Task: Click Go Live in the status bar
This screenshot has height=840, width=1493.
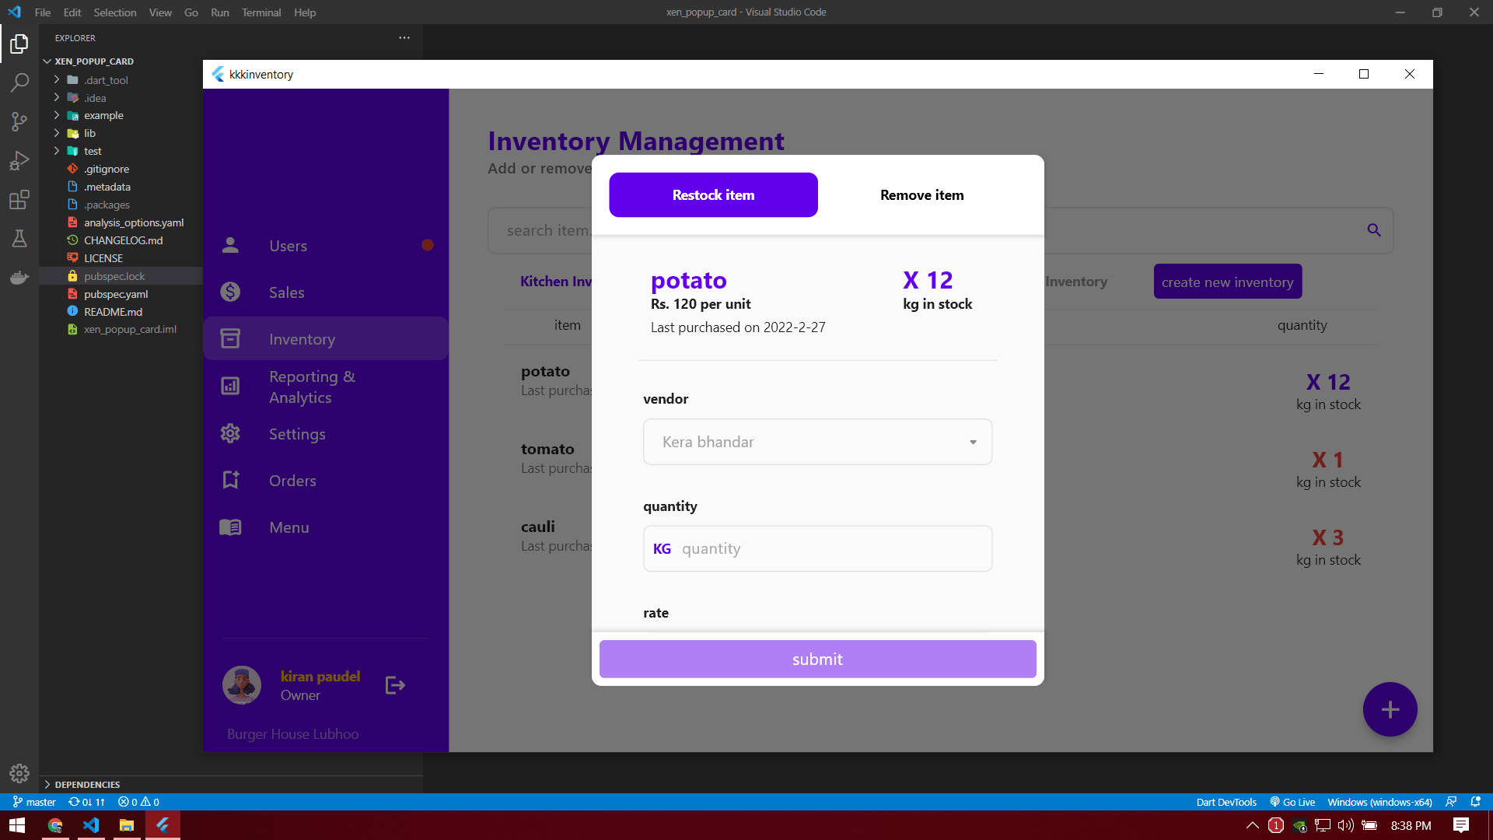Action: click(1292, 801)
